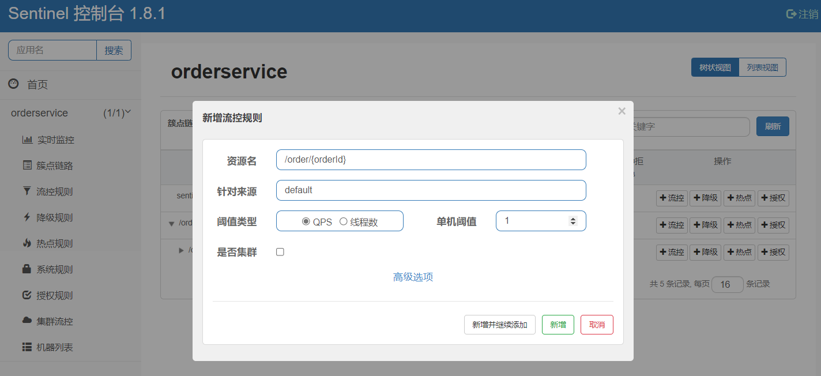Switch to 列表视图 list view

coord(762,67)
